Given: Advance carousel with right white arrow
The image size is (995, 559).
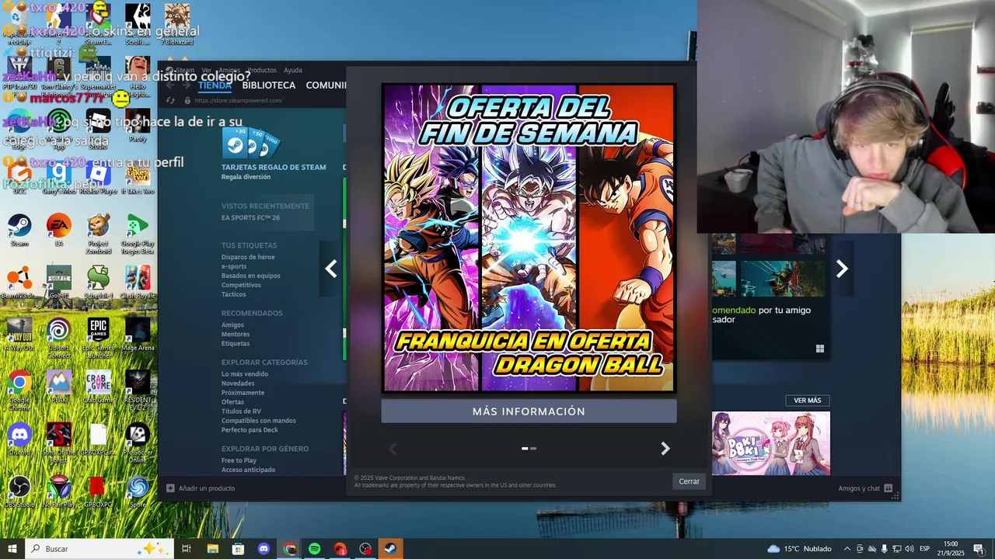Looking at the screenshot, I should (842, 269).
